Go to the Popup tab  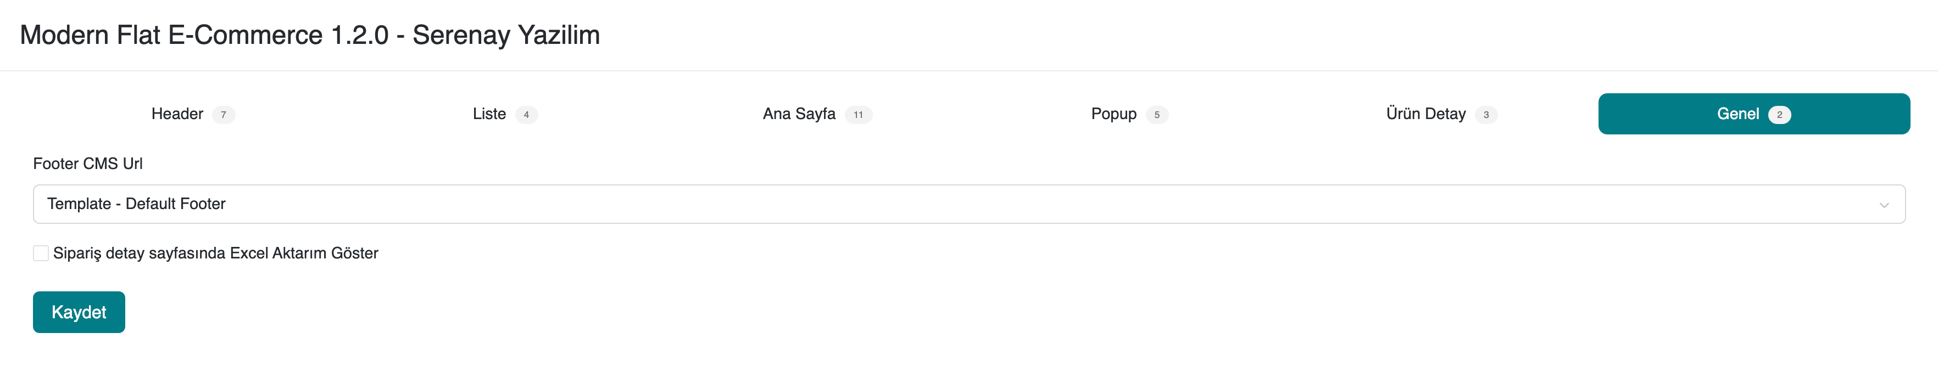[x=1113, y=114]
